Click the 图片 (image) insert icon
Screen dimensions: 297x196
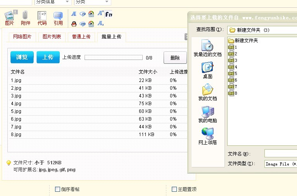[x=10, y=18]
